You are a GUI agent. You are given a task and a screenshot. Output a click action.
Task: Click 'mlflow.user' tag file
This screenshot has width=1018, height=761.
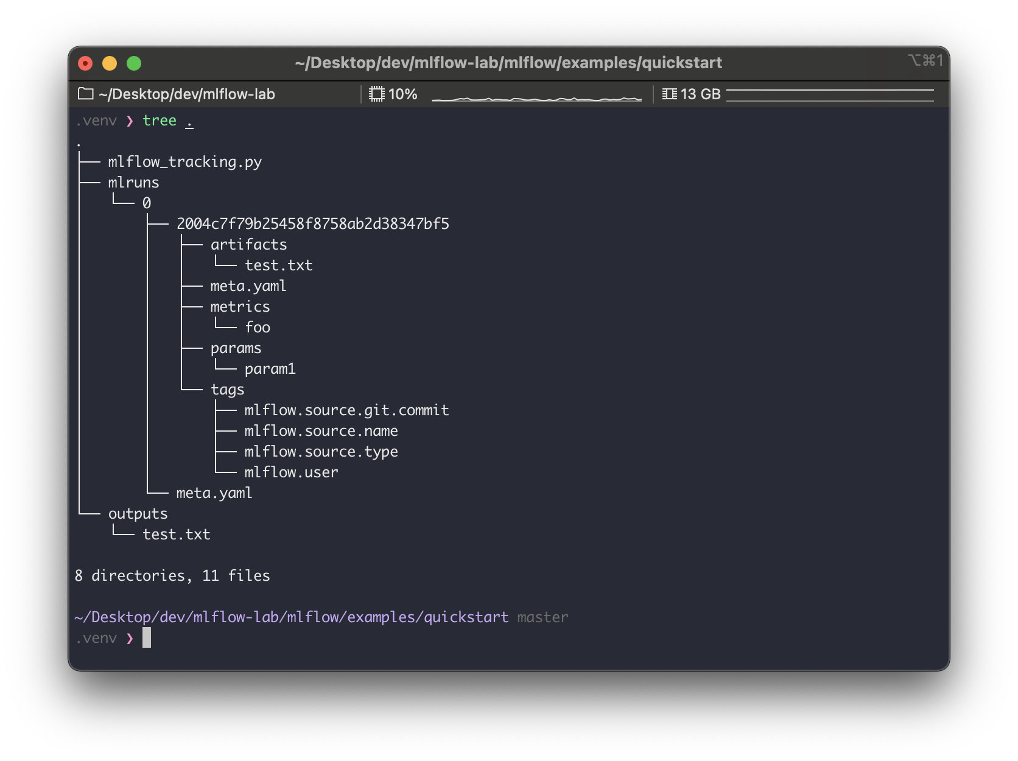[291, 472]
